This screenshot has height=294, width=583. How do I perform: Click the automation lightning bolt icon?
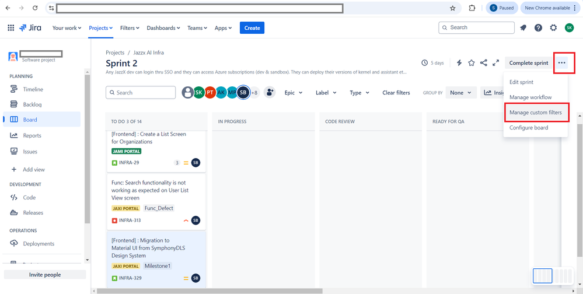pyautogui.click(x=459, y=63)
